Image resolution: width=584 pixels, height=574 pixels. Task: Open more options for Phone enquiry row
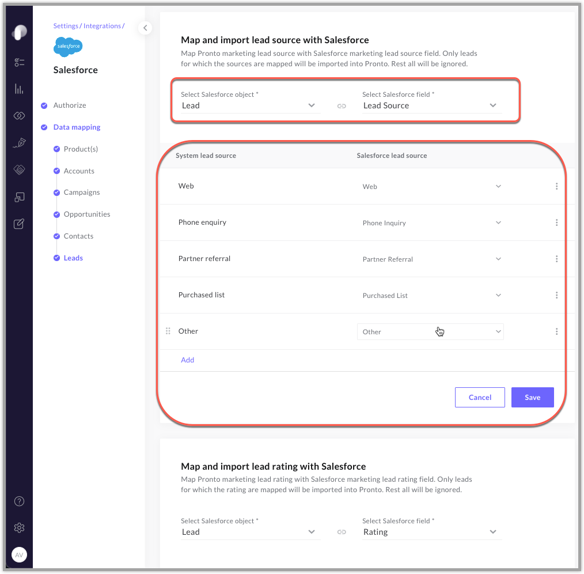point(556,222)
